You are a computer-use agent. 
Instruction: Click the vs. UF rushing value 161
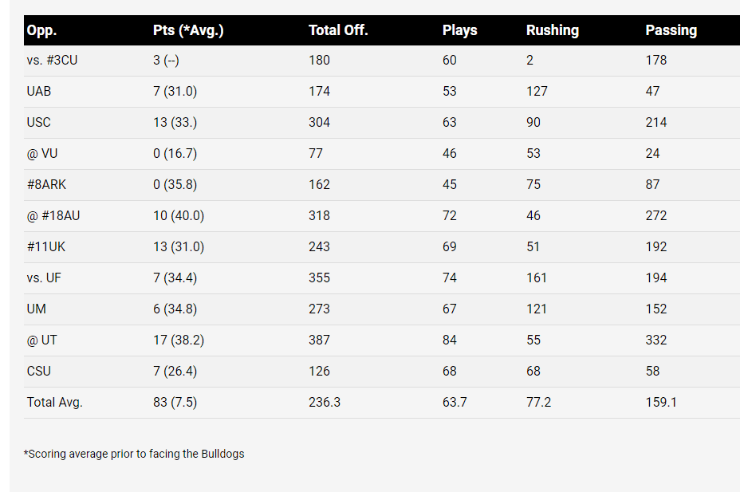tap(536, 278)
